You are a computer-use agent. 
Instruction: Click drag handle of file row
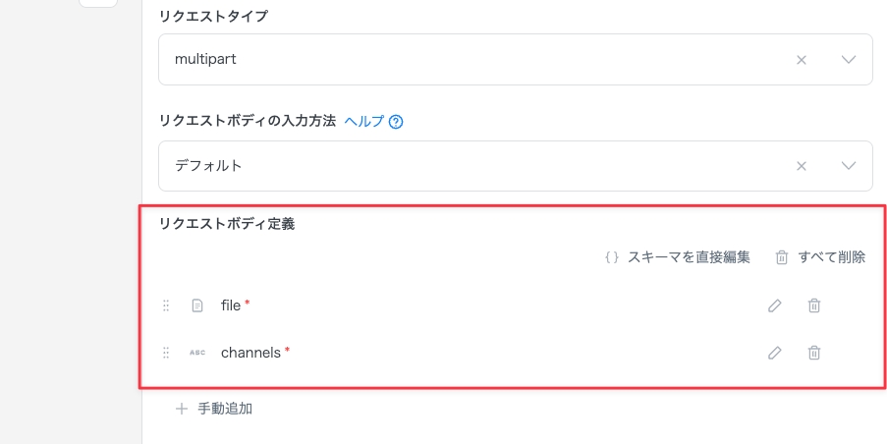[166, 305]
